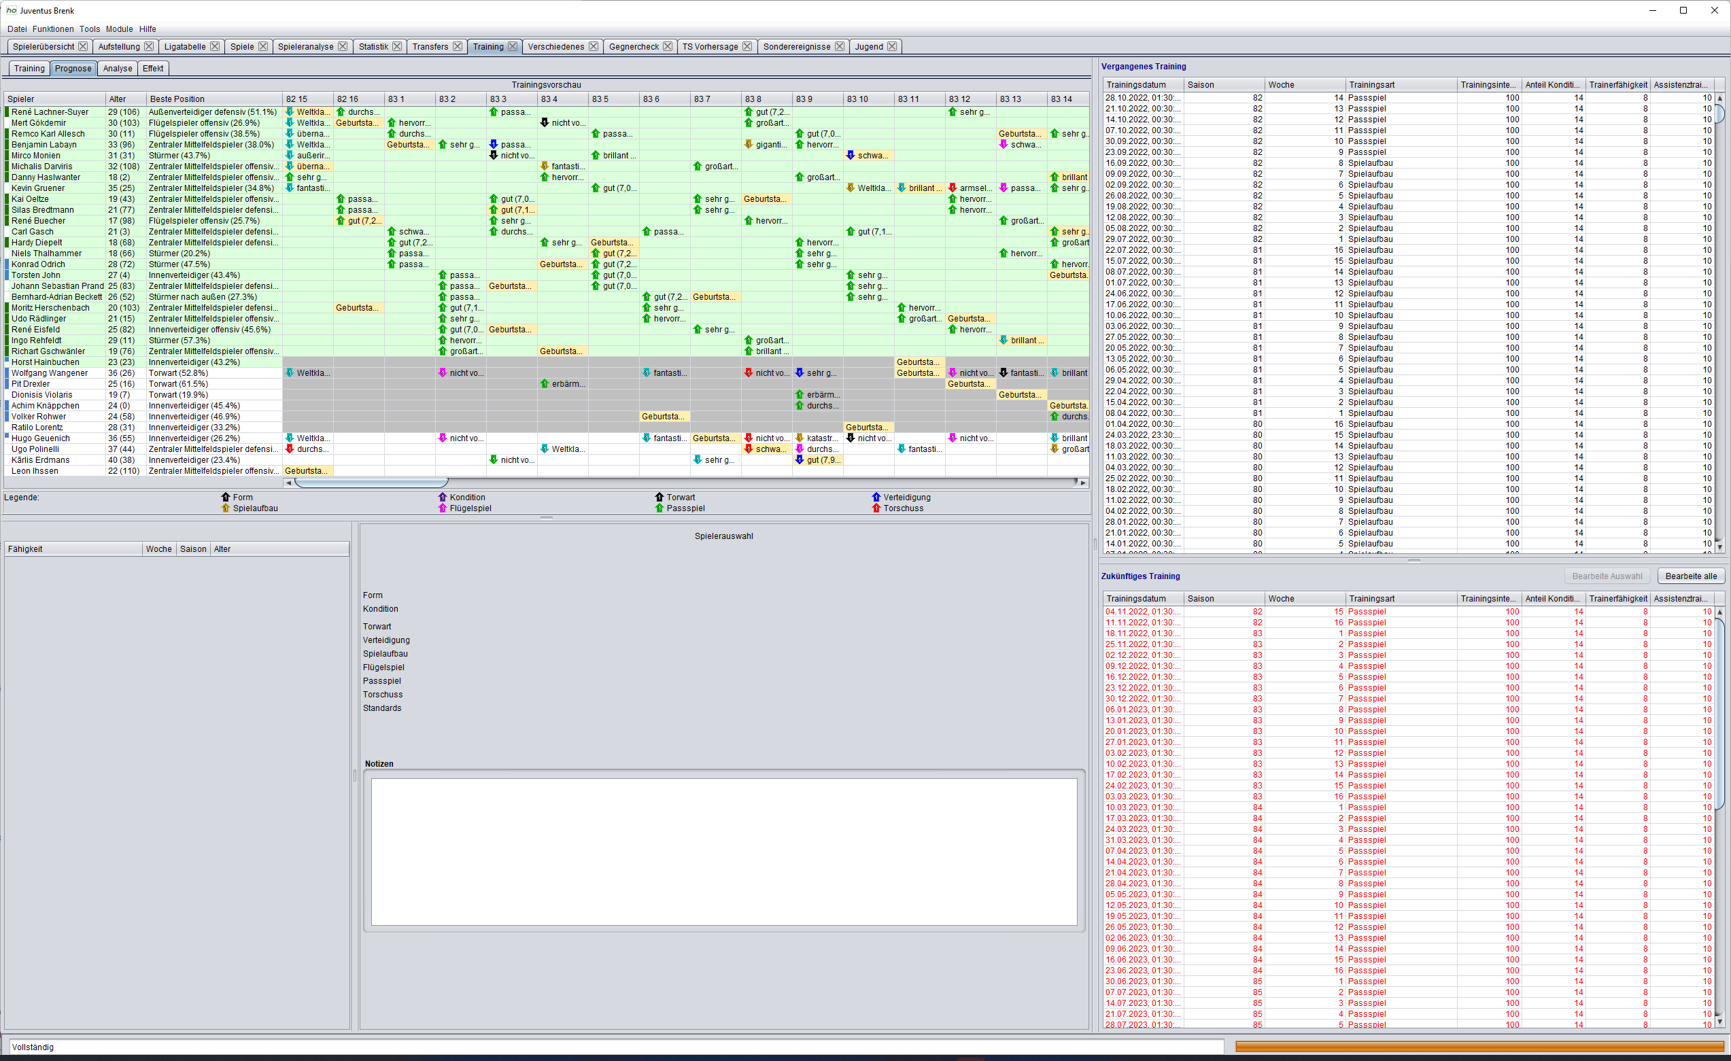The image size is (1731, 1061).
Task: Click the green arrow in René Lachner-Suyer's 82 16 cell
Action: [341, 111]
